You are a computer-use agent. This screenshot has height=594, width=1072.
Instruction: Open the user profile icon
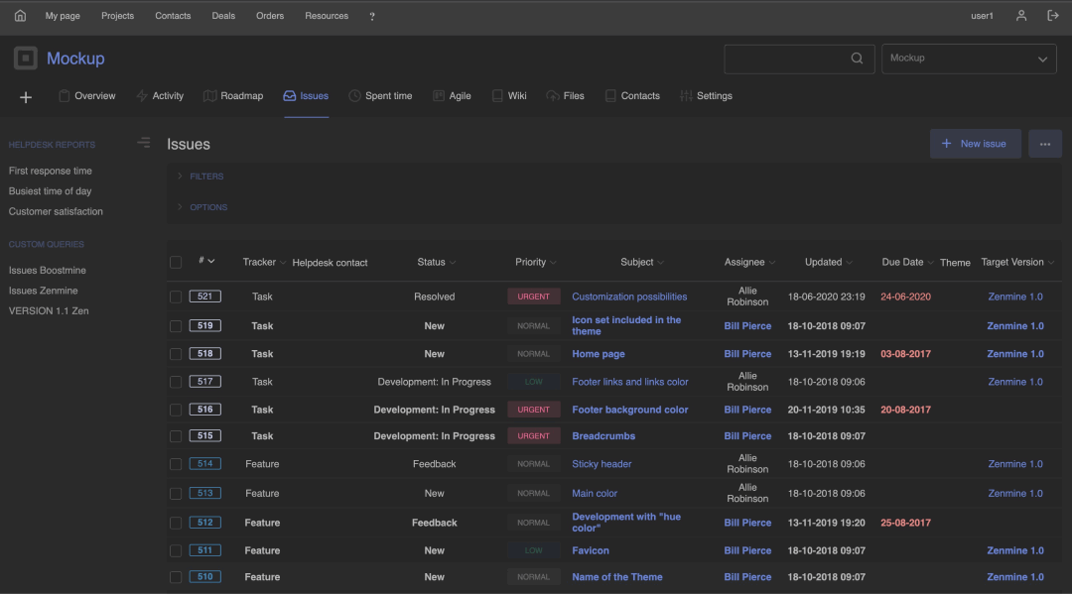pos(1021,16)
